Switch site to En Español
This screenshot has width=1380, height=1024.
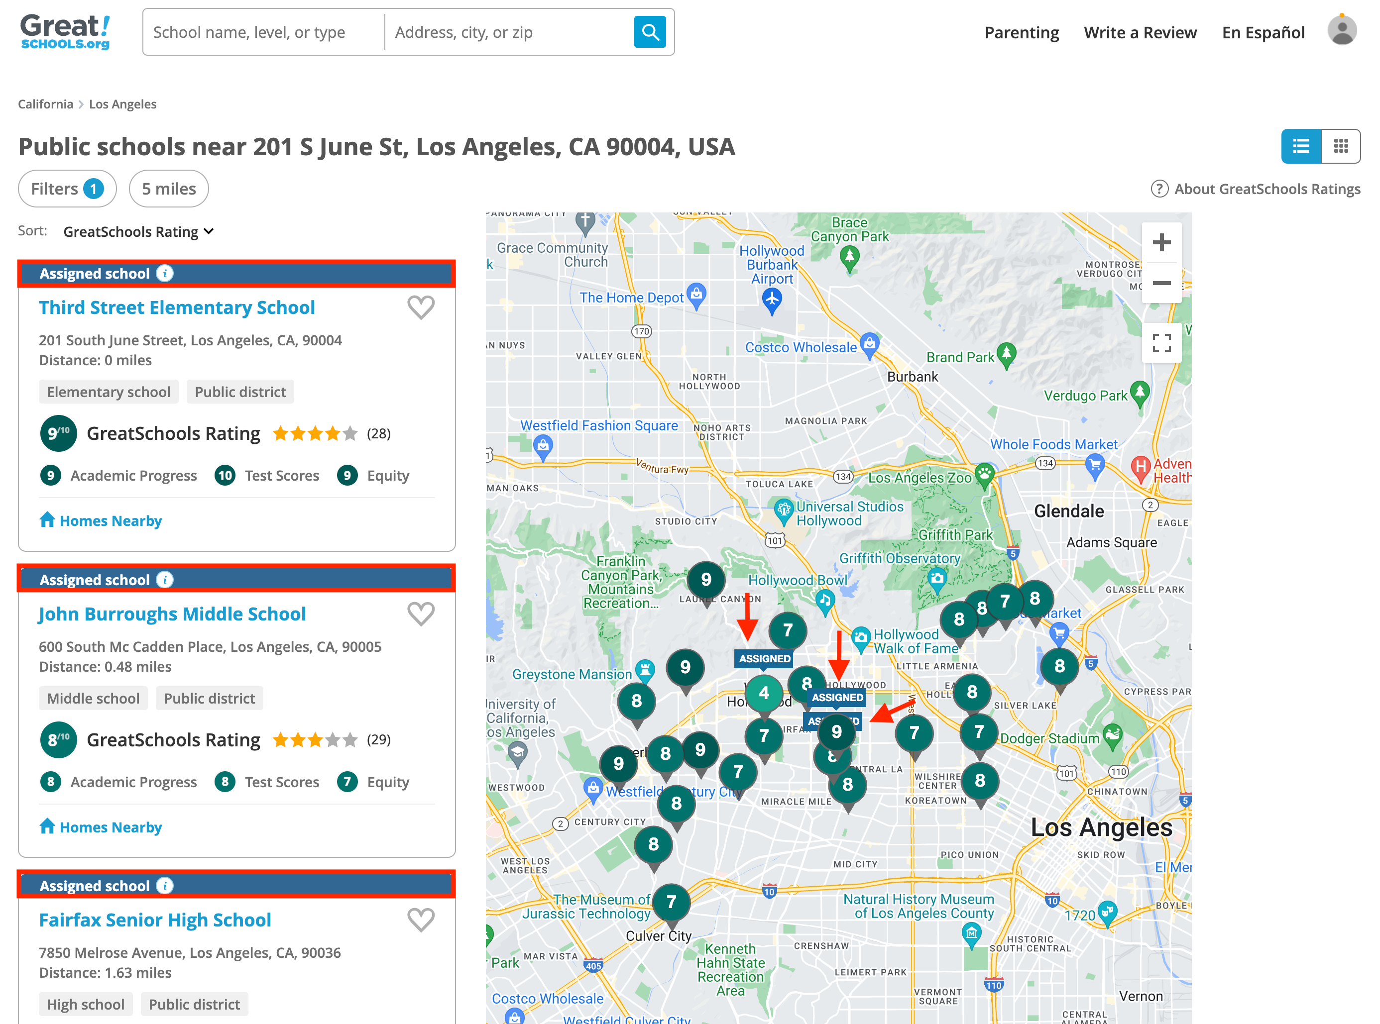(x=1263, y=32)
